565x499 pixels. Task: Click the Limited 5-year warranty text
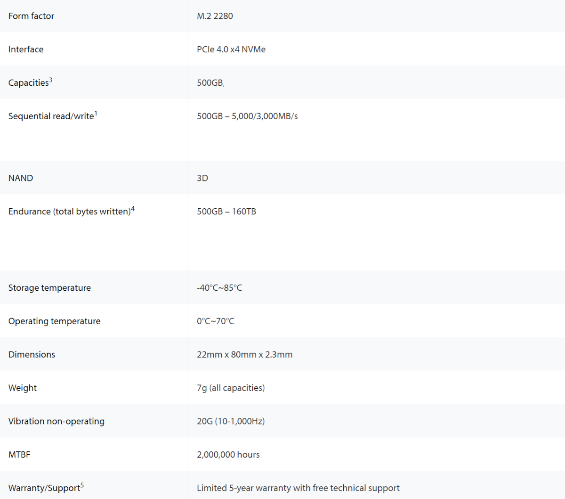point(298,488)
